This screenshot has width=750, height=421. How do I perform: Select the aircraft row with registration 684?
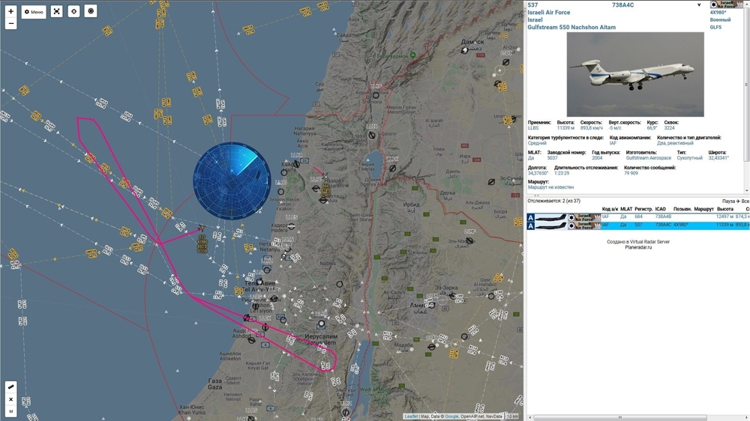point(637,217)
